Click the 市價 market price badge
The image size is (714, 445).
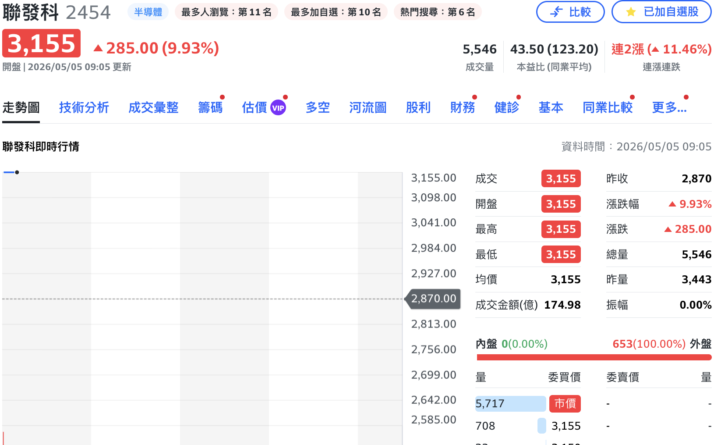(x=565, y=403)
